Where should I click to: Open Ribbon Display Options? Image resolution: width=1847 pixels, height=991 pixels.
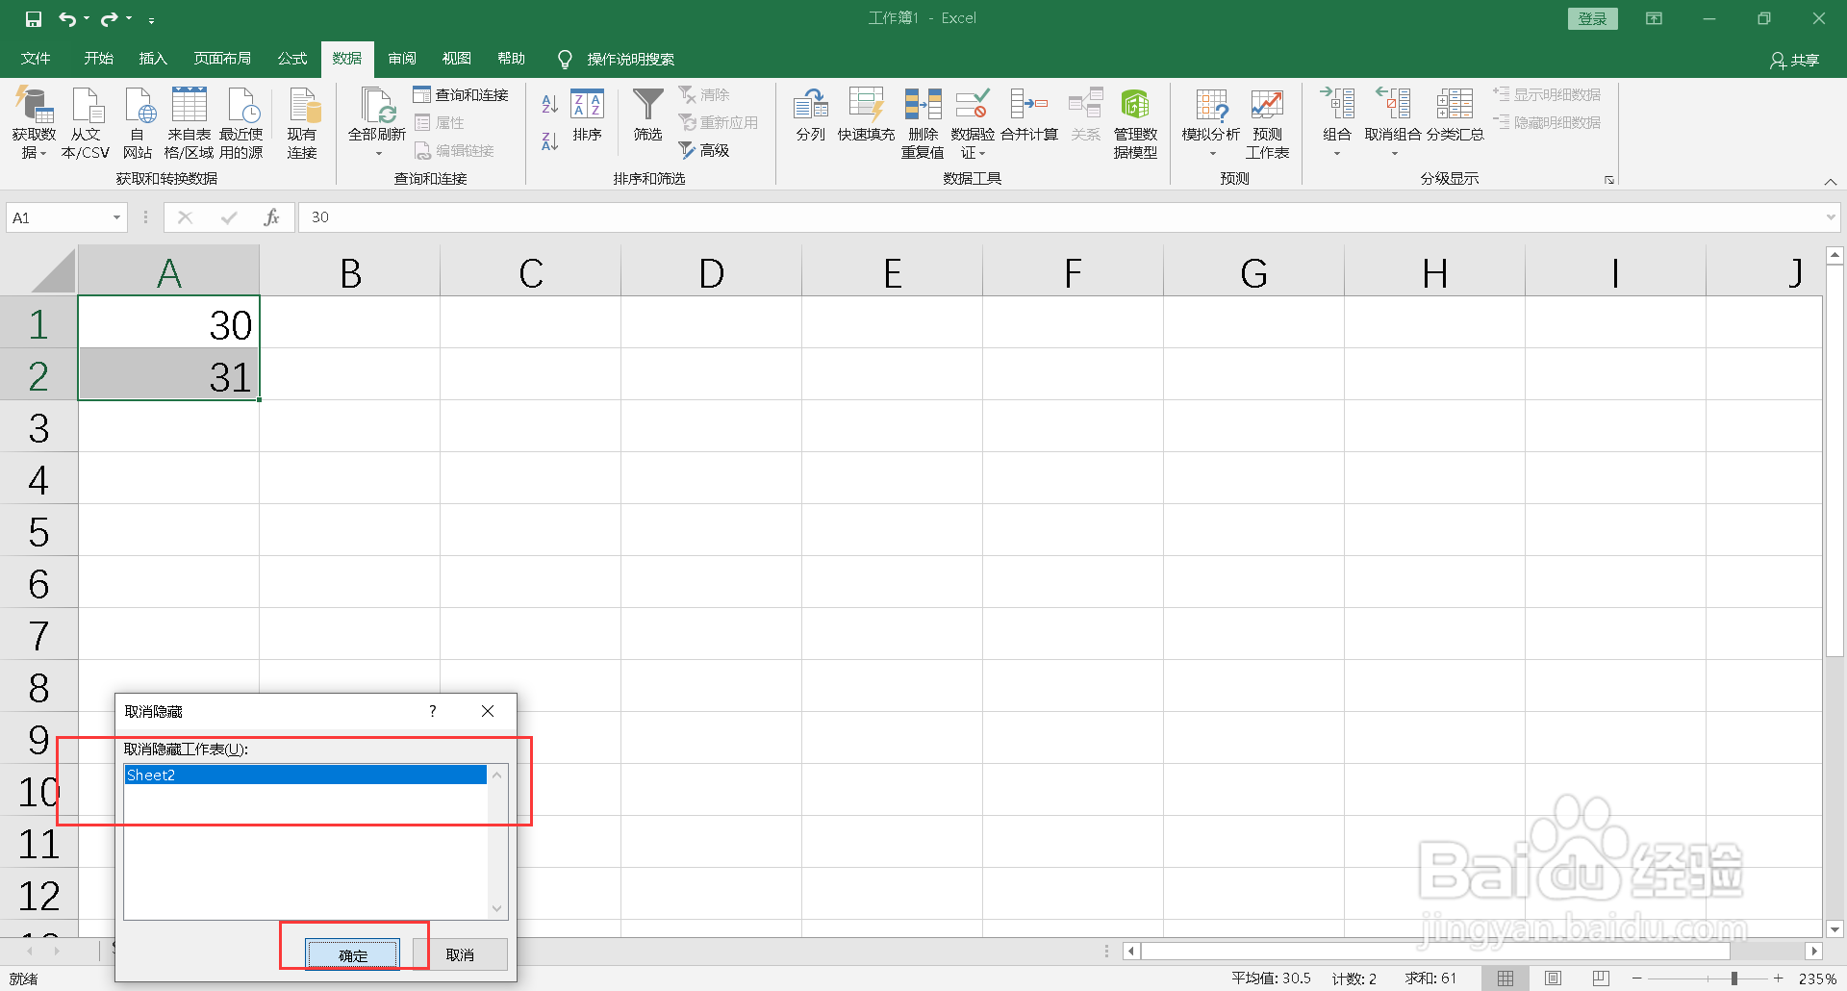pos(1654,18)
